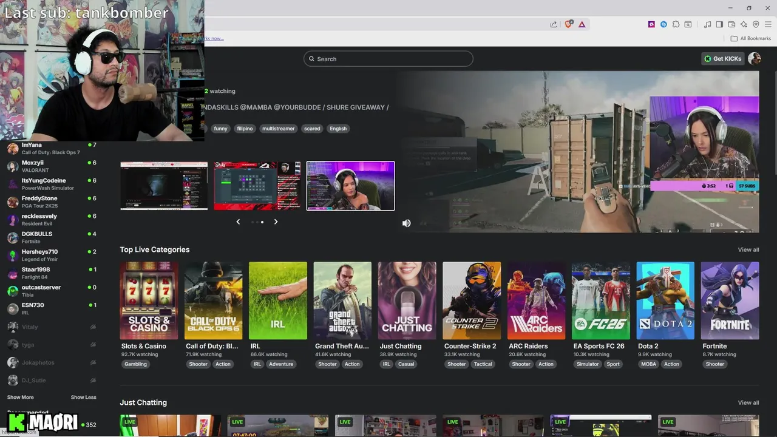Select the 'English' stream tag
Image resolution: width=777 pixels, height=437 pixels.
tap(338, 129)
